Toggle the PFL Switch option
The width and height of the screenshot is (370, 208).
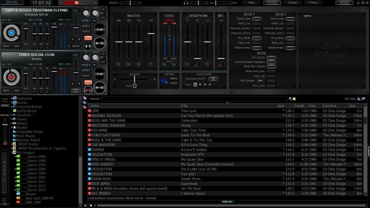271,58
